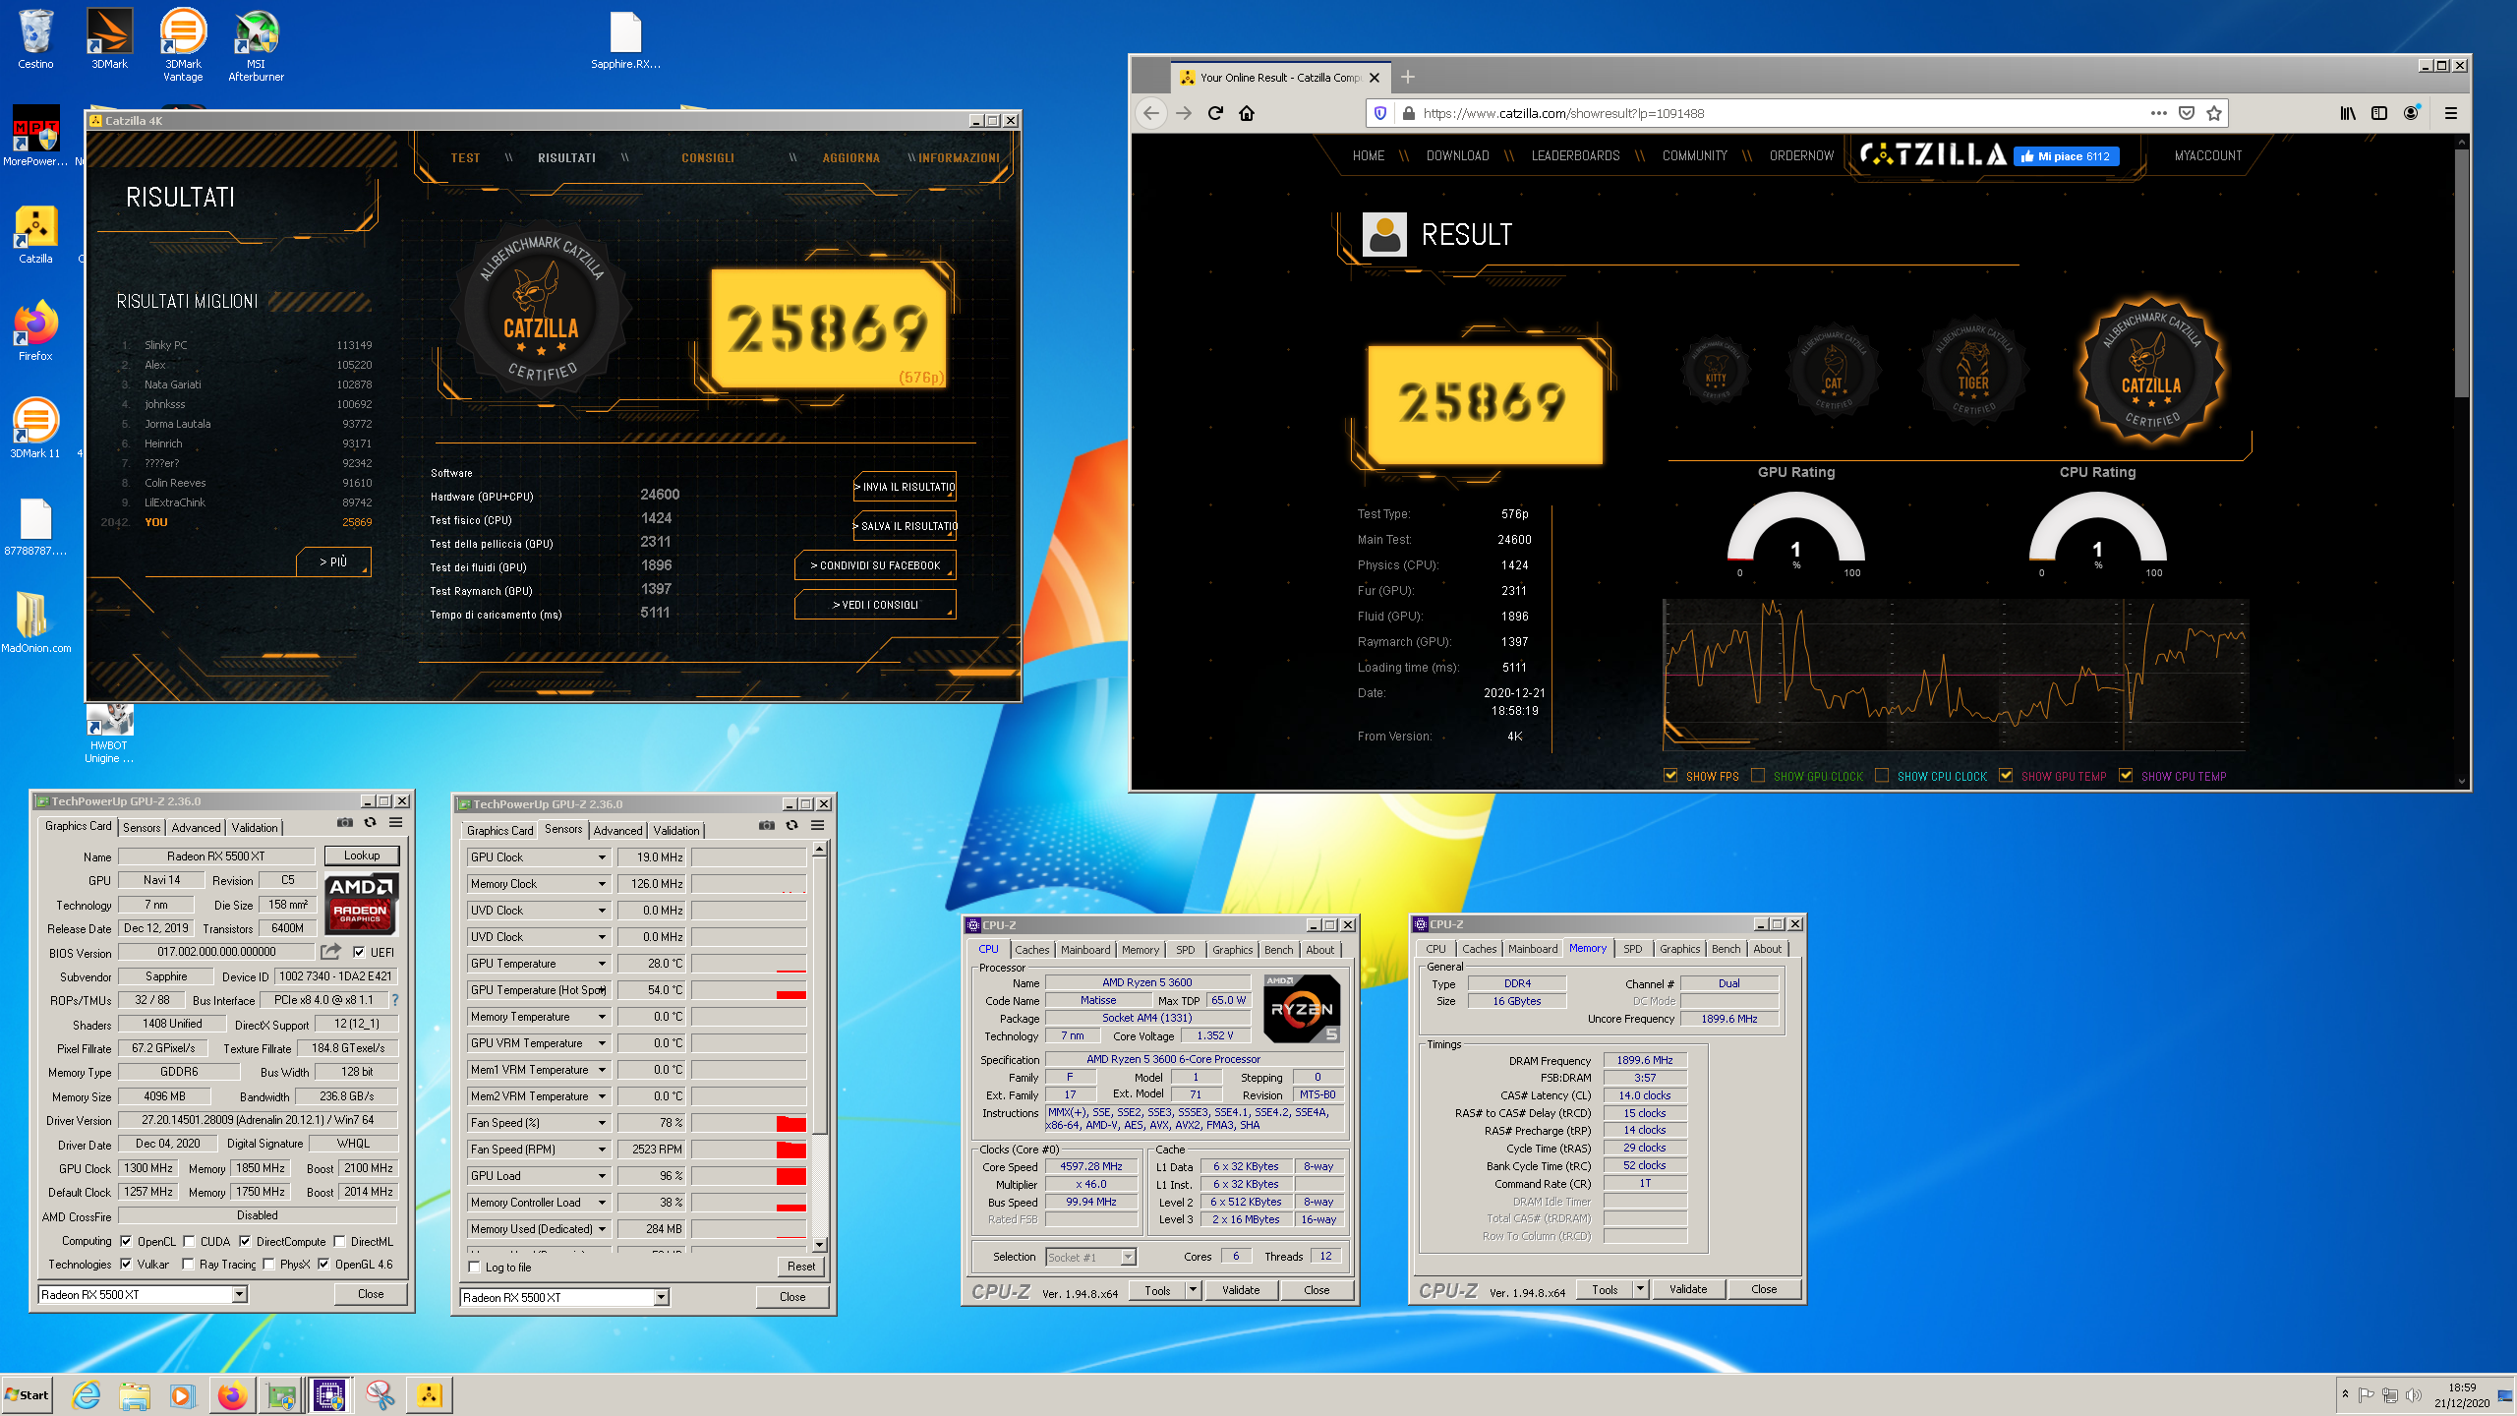Open LEADERBOARDS on the Catzilla website

click(x=1575, y=155)
